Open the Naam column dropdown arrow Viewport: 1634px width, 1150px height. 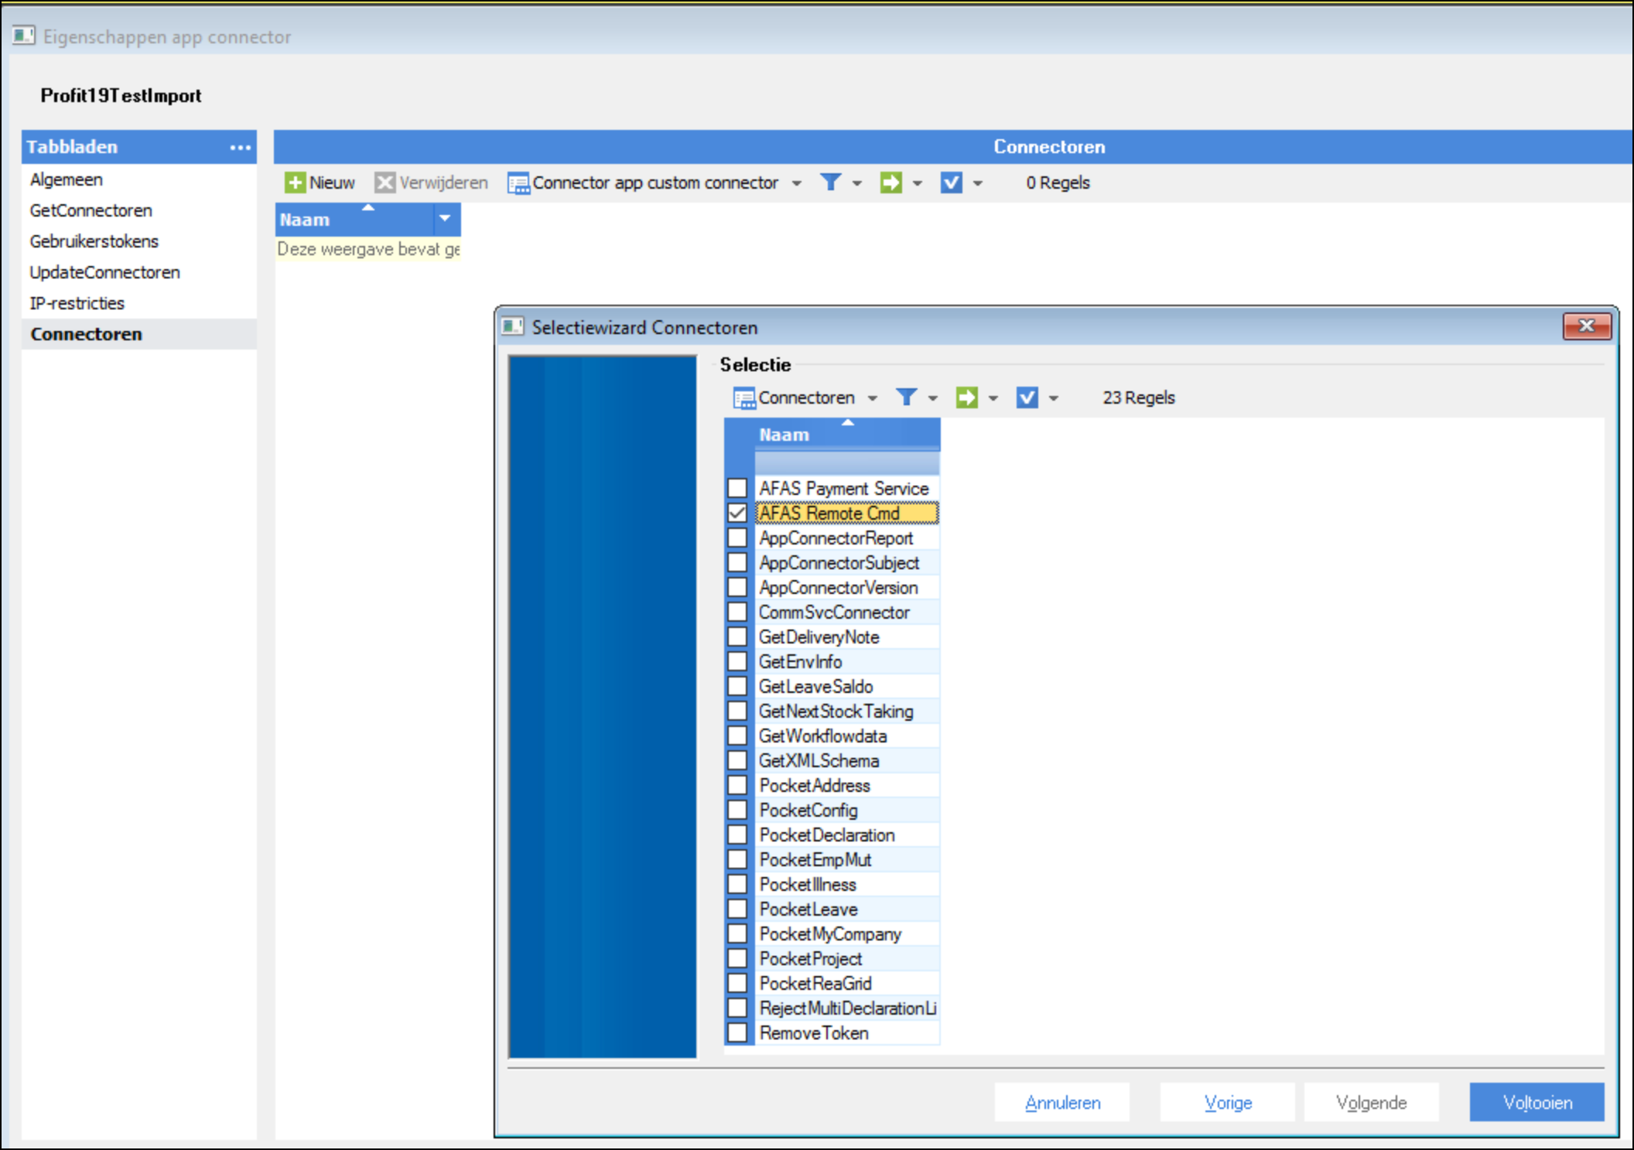(445, 219)
